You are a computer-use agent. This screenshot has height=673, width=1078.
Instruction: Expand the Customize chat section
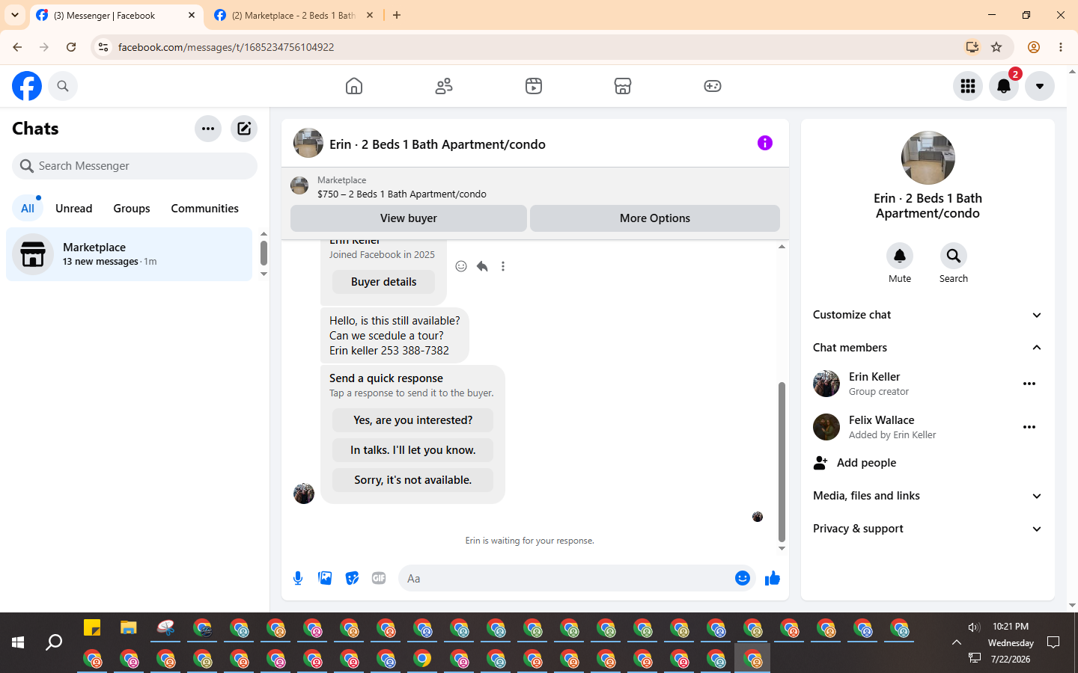coord(928,315)
